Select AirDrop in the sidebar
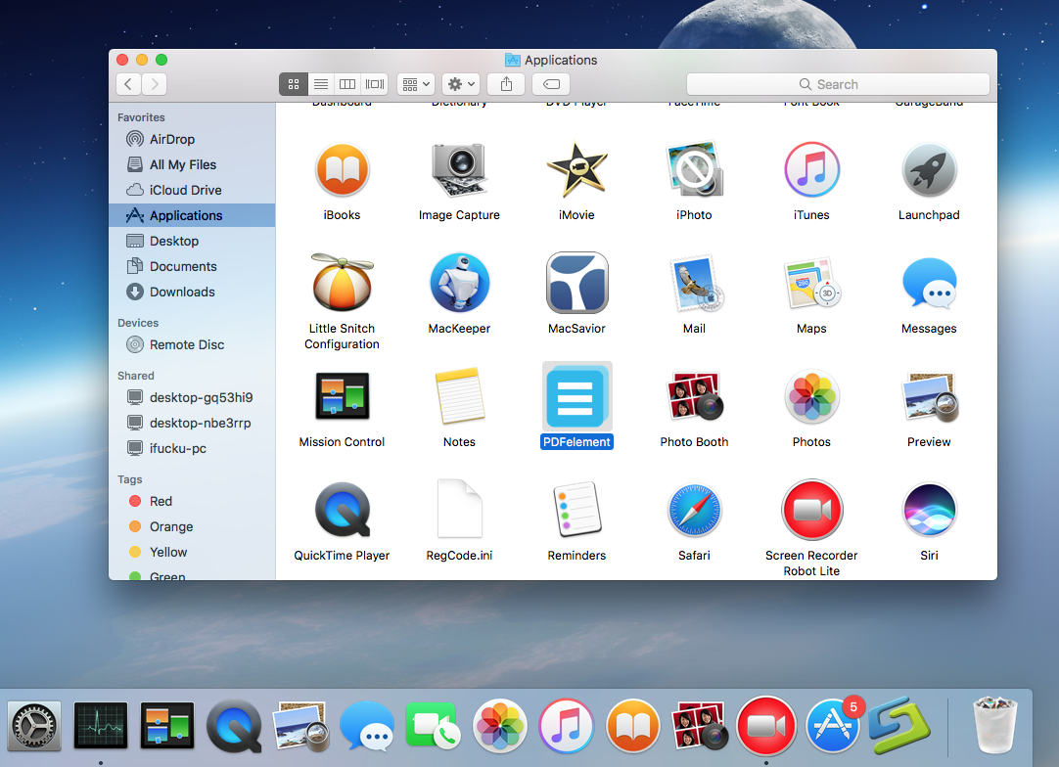The width and height of the screenshot is (1059, 767). point(173,139)
